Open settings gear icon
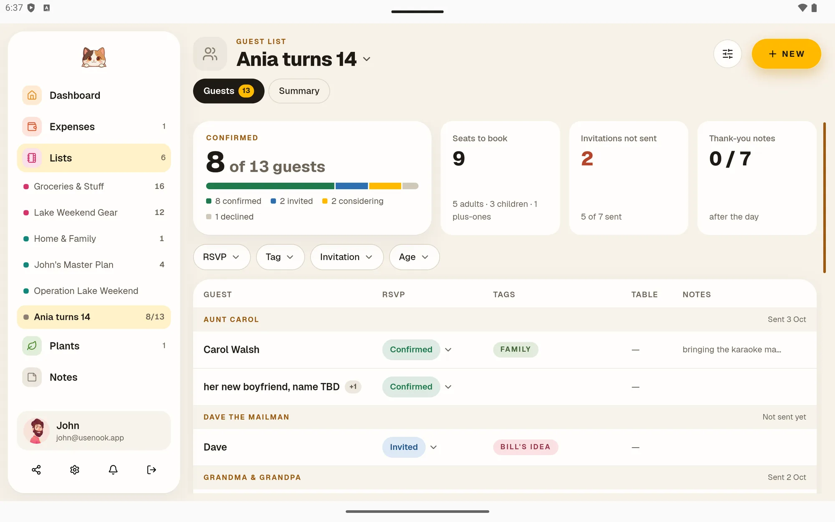The image size is (835, 522). point(75,470)
